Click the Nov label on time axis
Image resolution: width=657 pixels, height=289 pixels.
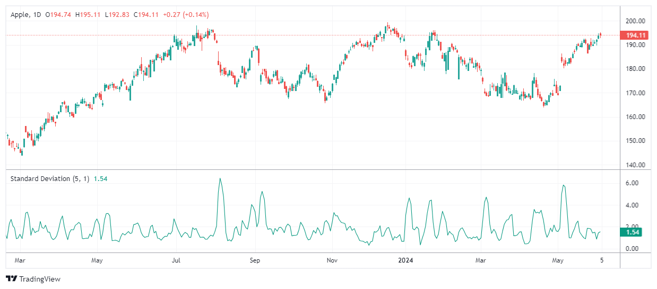click(332, 260)
